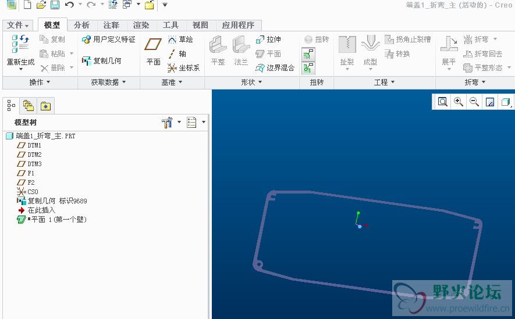
Task: Select 平面 1 (第一个壁) in model tree
Action: (x=58, y=220)
